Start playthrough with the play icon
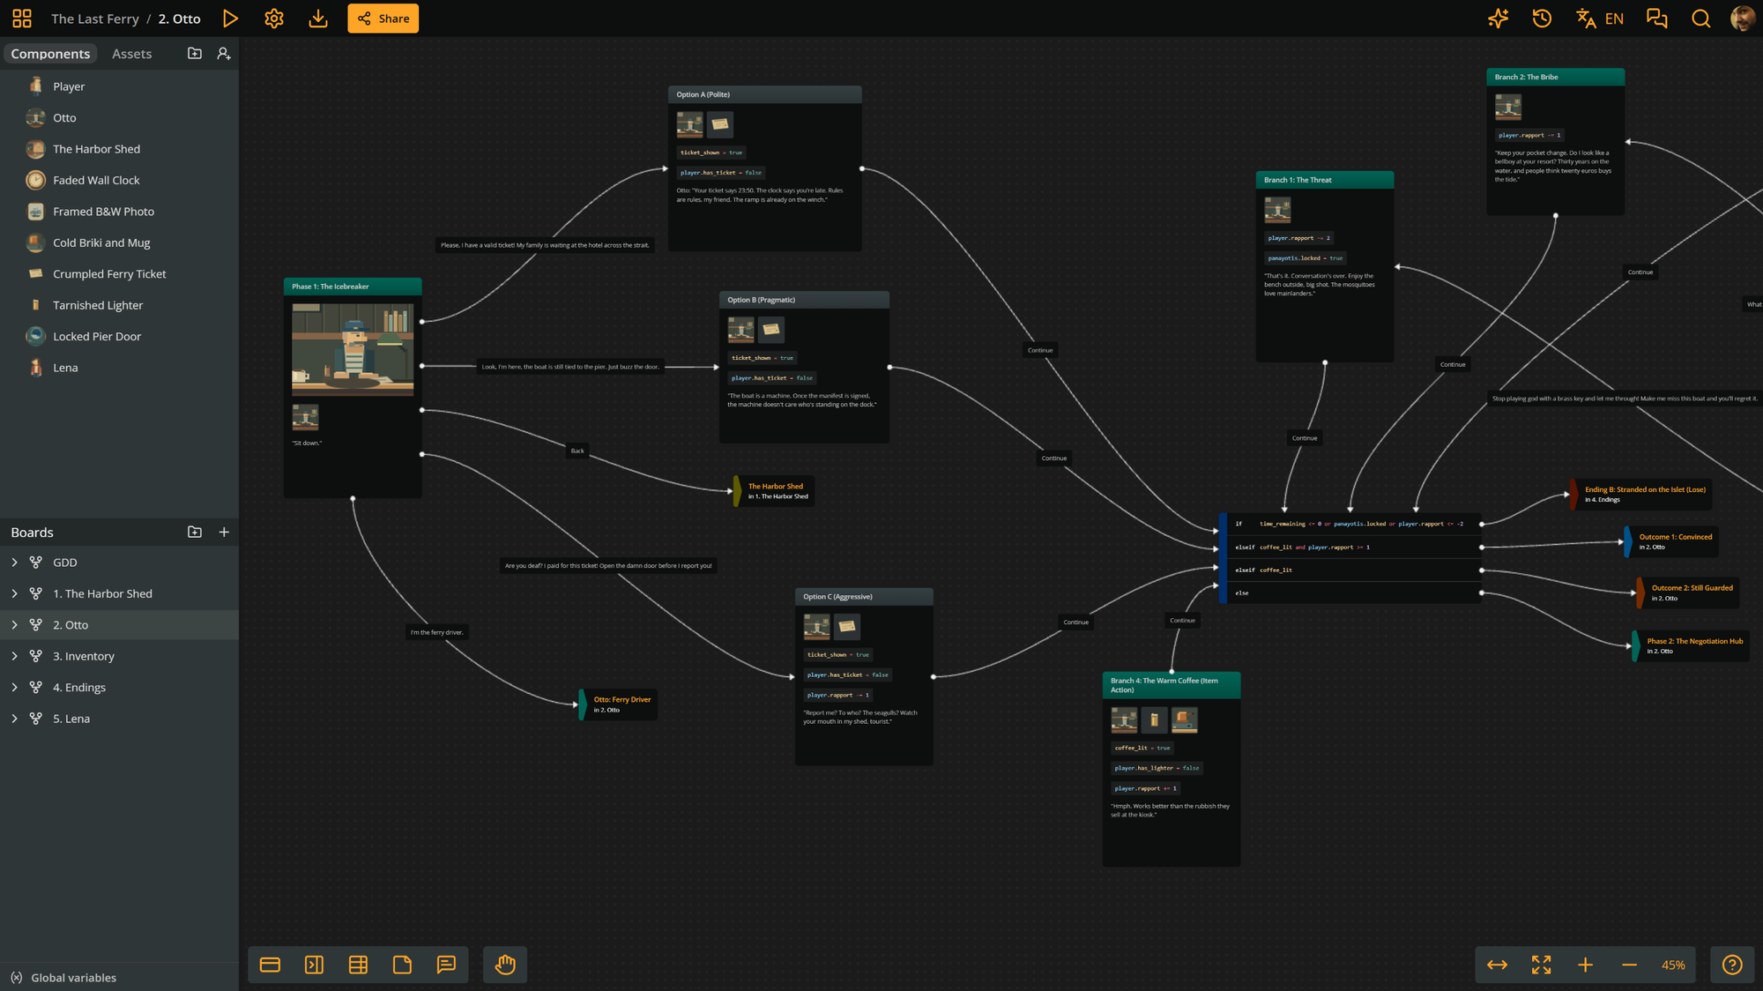Screen dimensions: 1763x991 230,19
